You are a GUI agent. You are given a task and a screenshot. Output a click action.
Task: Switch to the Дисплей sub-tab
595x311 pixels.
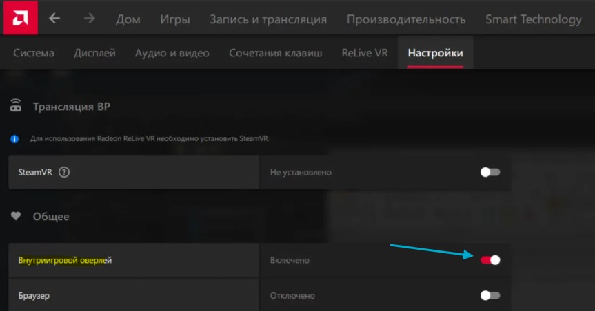(94, 52)
